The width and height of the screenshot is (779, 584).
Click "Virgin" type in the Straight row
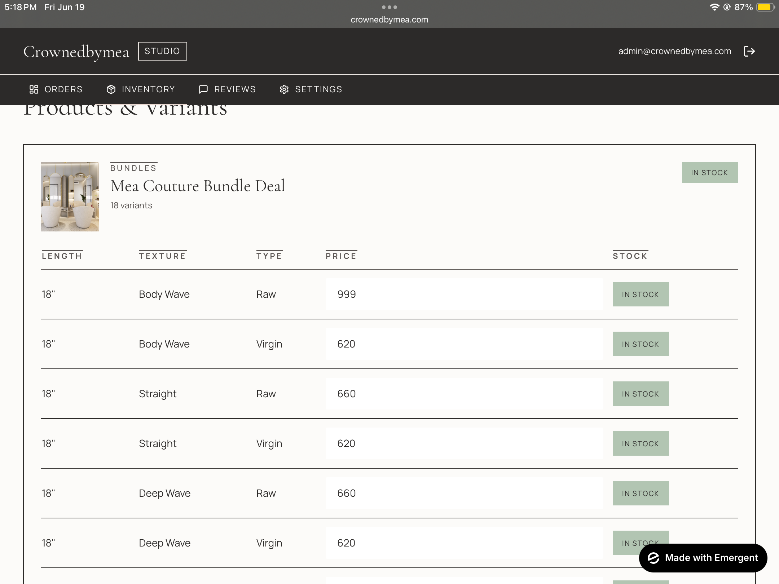tap(269, 444)
